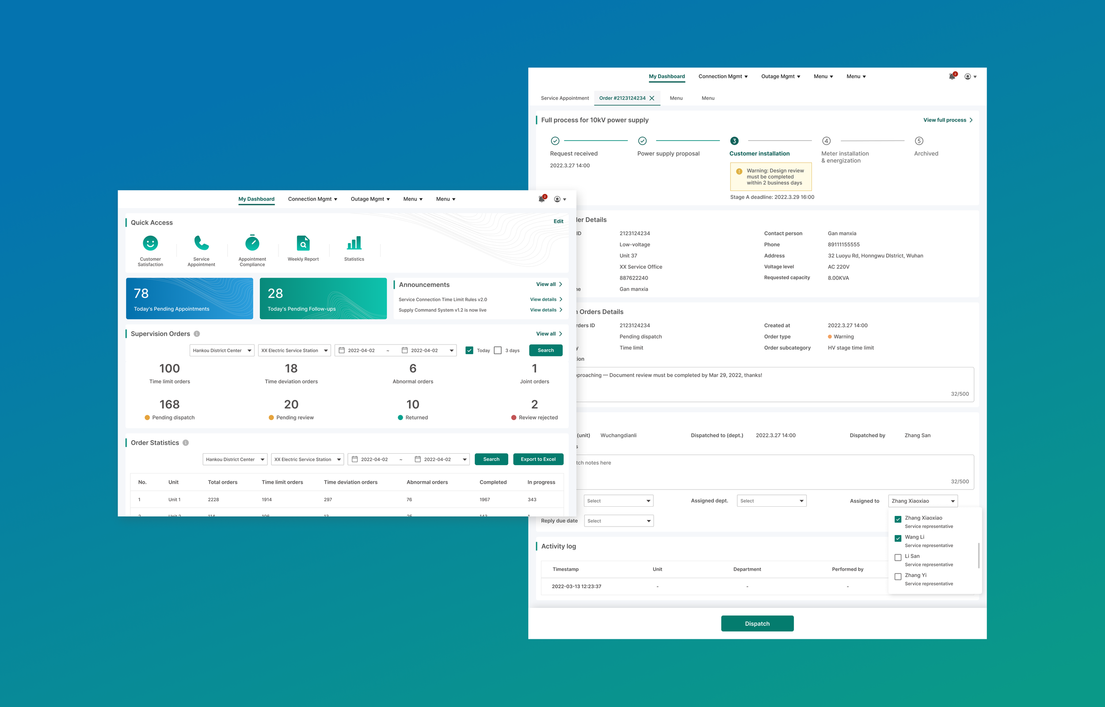Open Outage Mgmt menu in dashboard window

click(370, 199)
